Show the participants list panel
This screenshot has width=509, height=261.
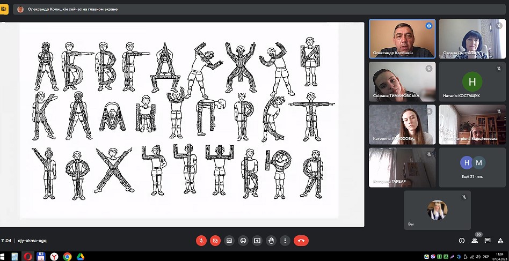point(475,241)
